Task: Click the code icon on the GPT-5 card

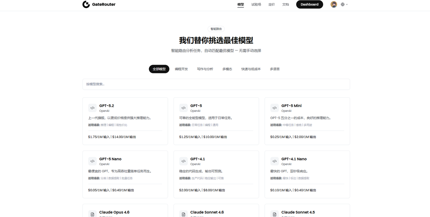Action: pyautogui.click(x=184, y=108)
